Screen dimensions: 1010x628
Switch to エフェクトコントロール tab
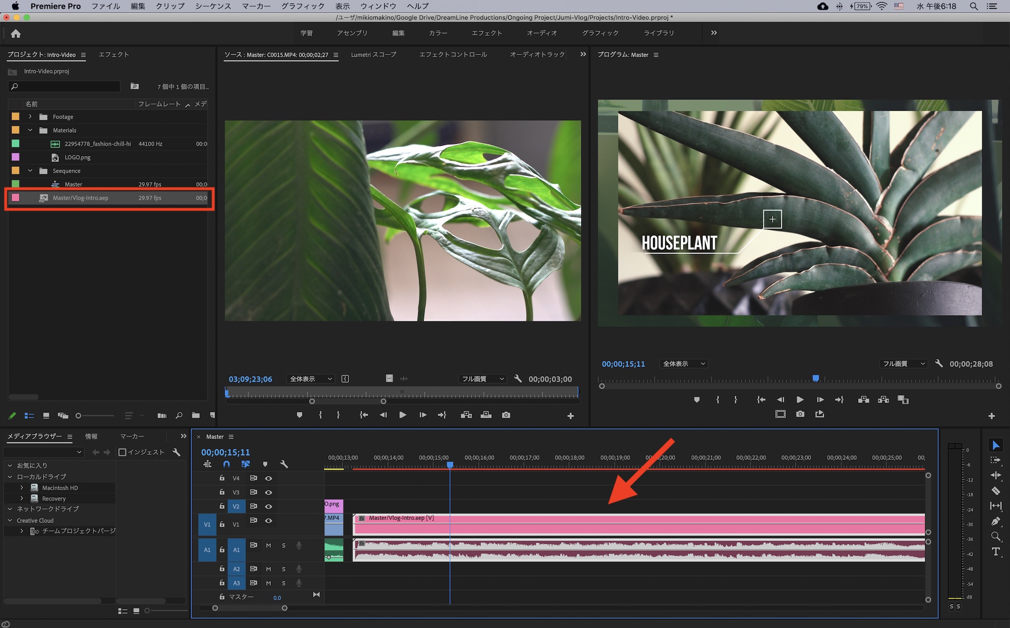pos(452,55)
